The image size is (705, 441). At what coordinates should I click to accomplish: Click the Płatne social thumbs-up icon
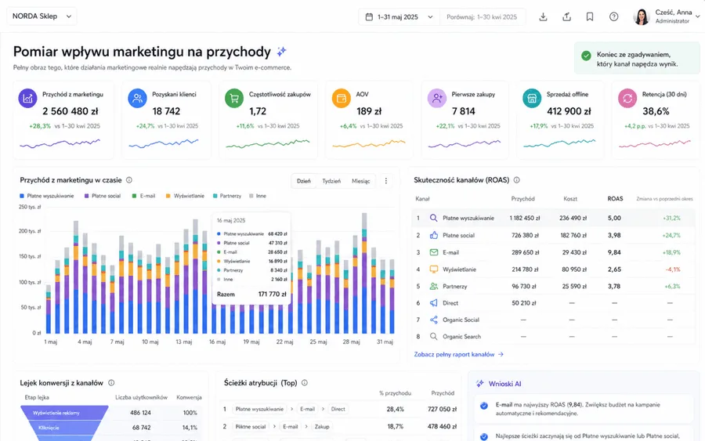pyautogui.click(x=433, y=235)
